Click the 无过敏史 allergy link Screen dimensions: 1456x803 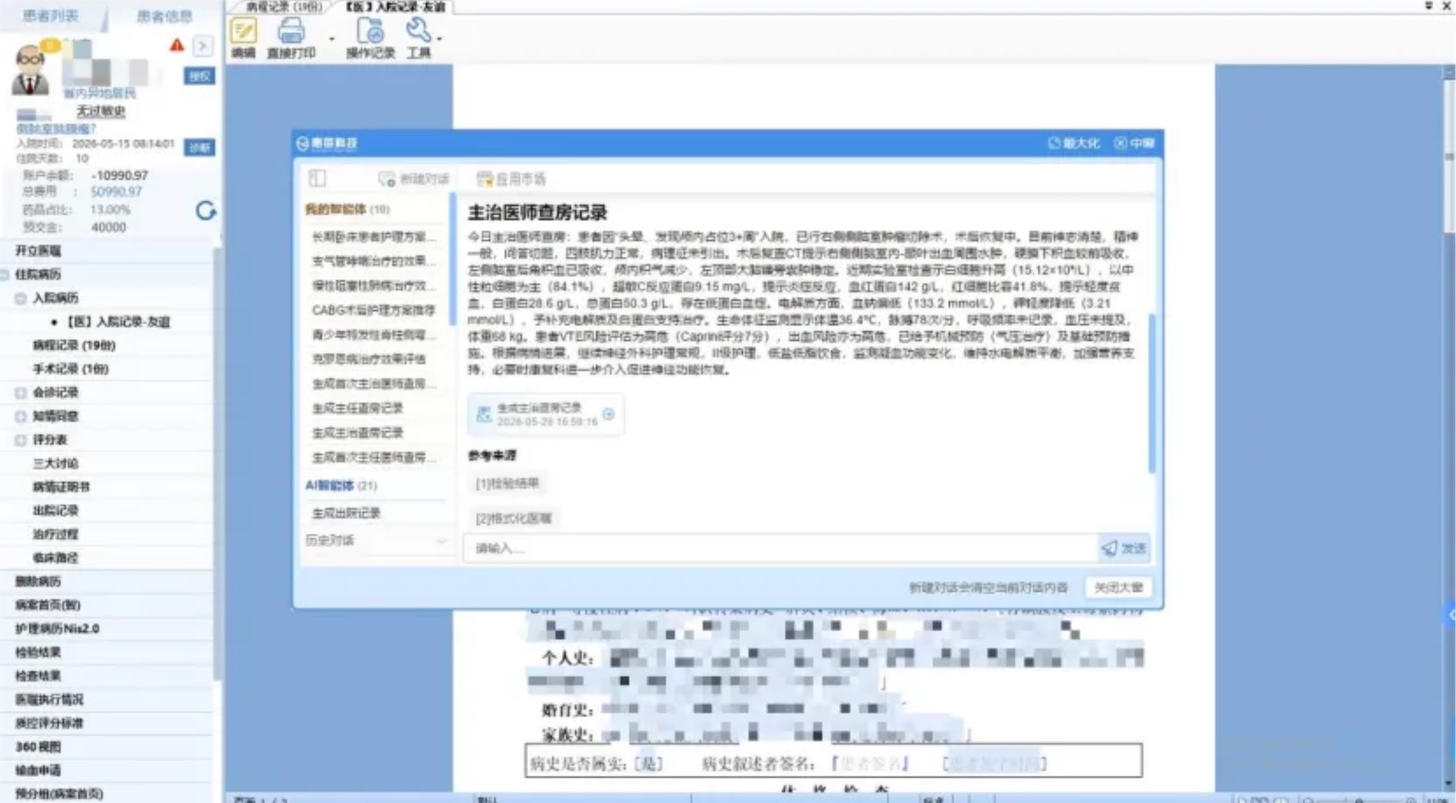point(101,110)
